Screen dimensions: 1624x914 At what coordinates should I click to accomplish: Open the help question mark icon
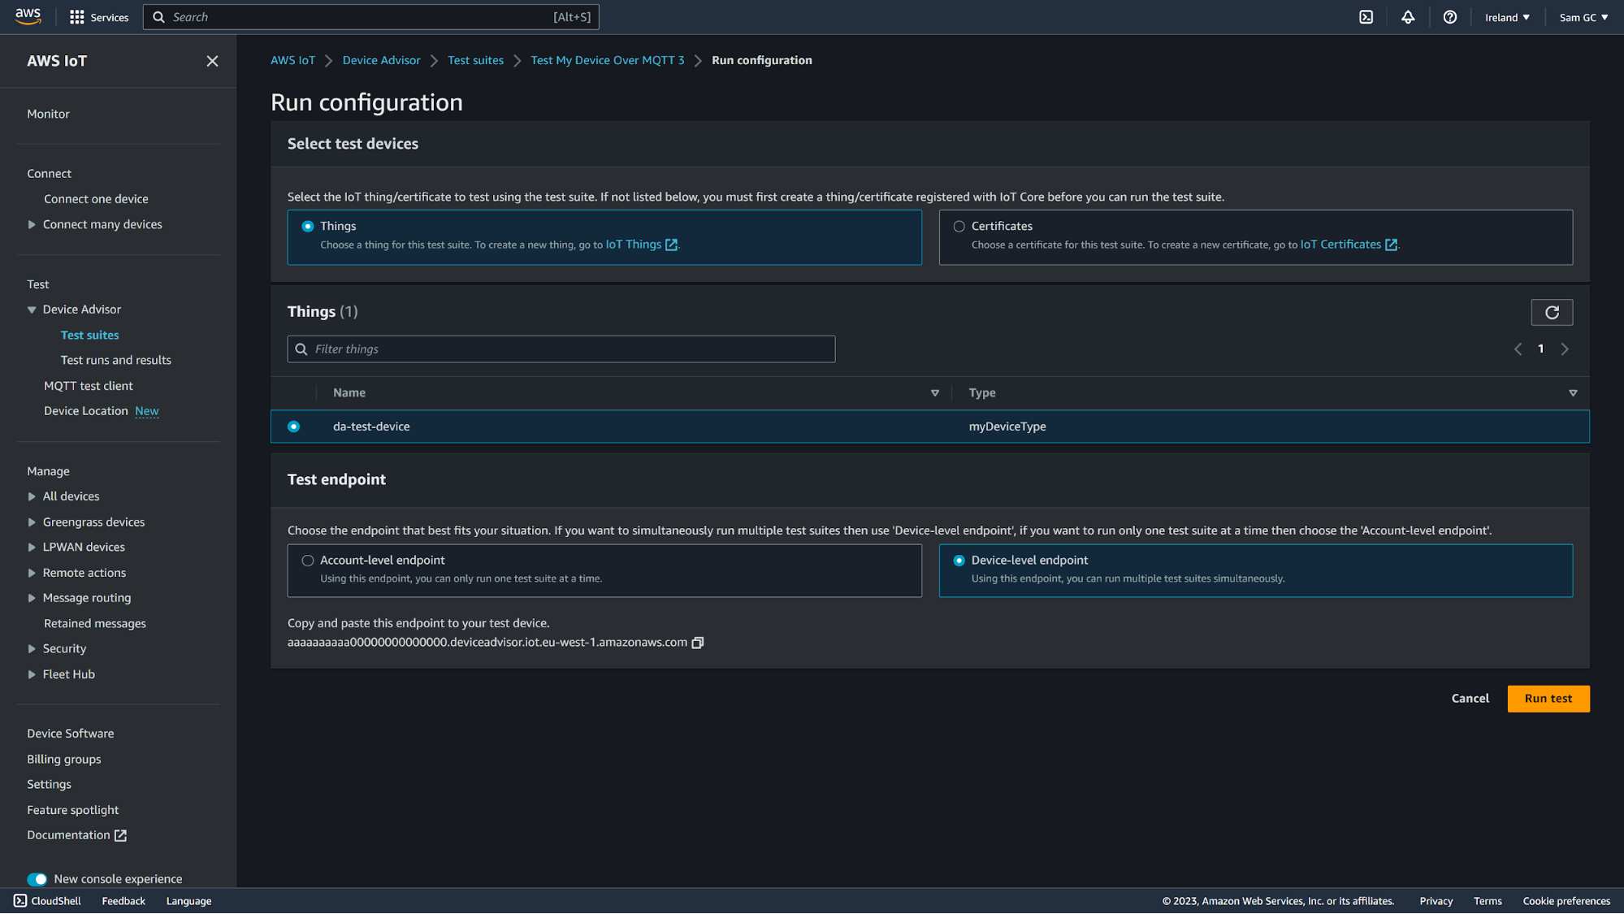pos(1450,17)
